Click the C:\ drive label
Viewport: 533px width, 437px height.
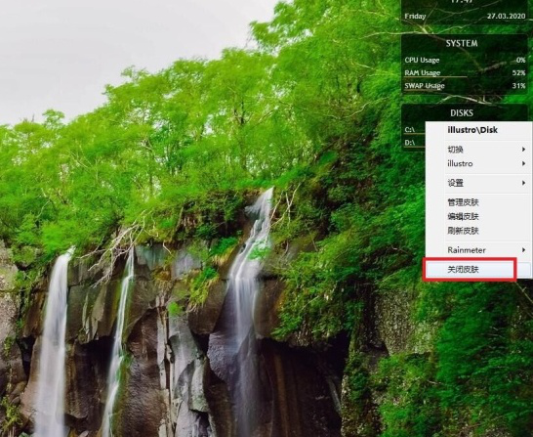[x=410, y=130]
